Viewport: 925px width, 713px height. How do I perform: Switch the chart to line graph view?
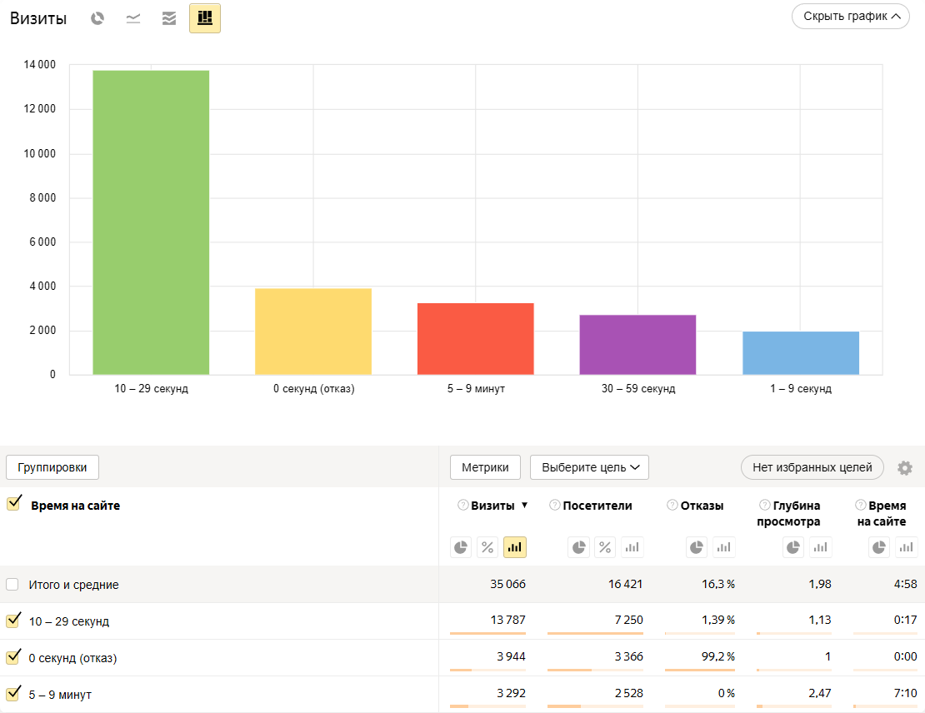[x=133, y=18]
